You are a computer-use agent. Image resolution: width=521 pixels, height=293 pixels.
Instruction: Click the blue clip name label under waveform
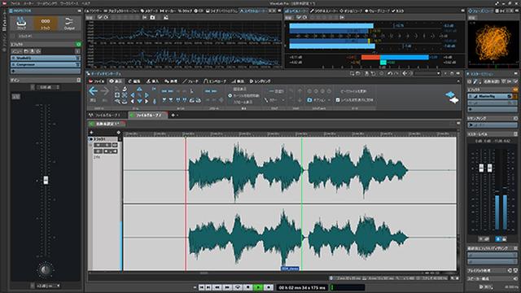(x=290, y=269)
